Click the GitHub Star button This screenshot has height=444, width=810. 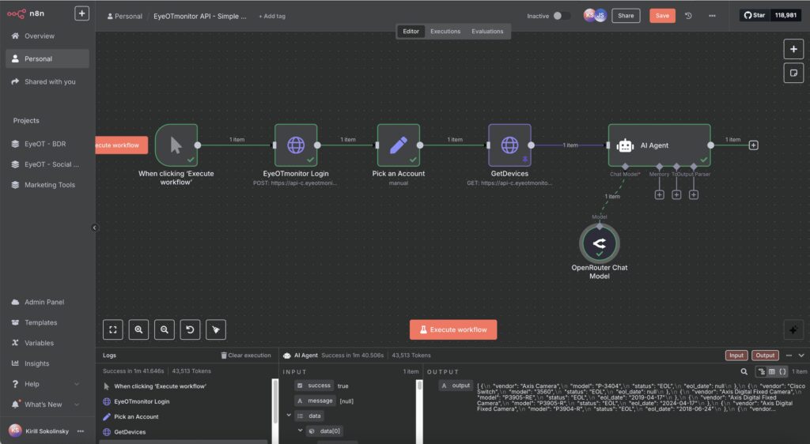point(755,16)
